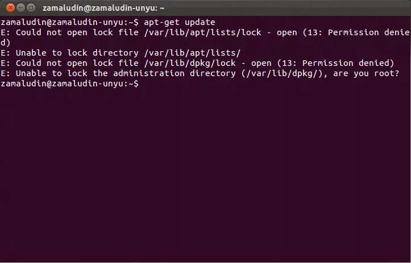Image resolution: width=411 pixels, height=263 pixels.
Task: Click the empty terminal area below the prompt
Action: (x=206, y=173)
